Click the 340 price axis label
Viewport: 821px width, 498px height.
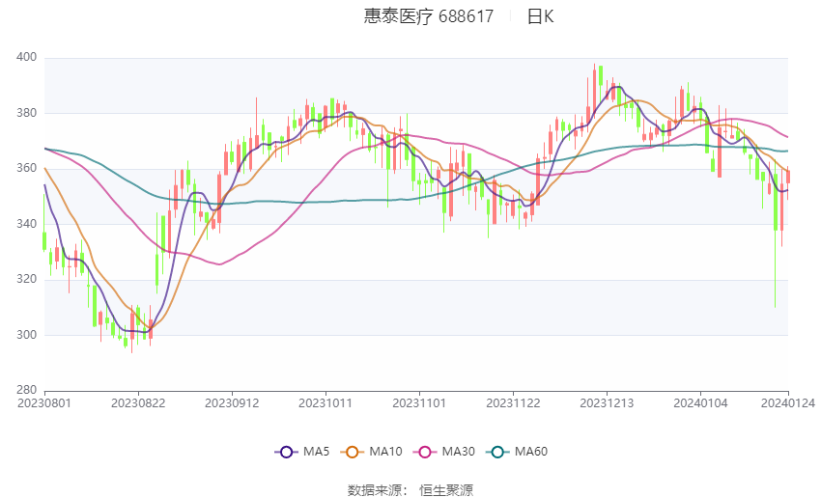pos(27,225)
